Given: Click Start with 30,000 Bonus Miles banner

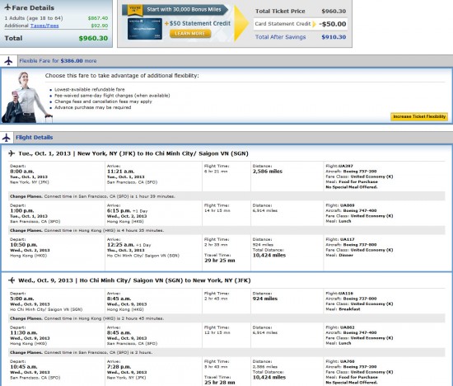Looking at the screenshot, I should click(184, 10).
